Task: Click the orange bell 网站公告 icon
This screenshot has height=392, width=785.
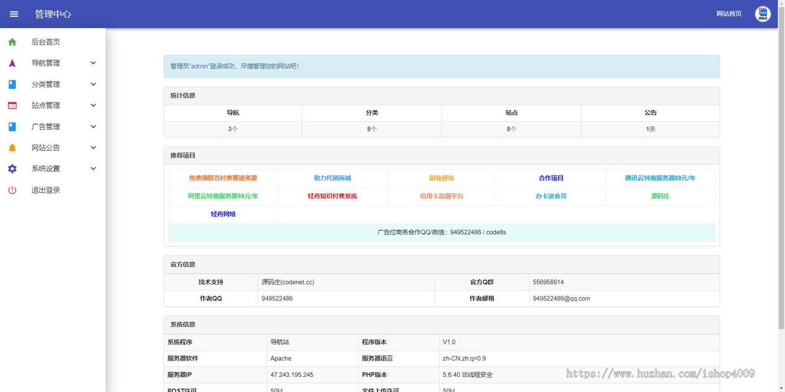Action: [12, 148]
